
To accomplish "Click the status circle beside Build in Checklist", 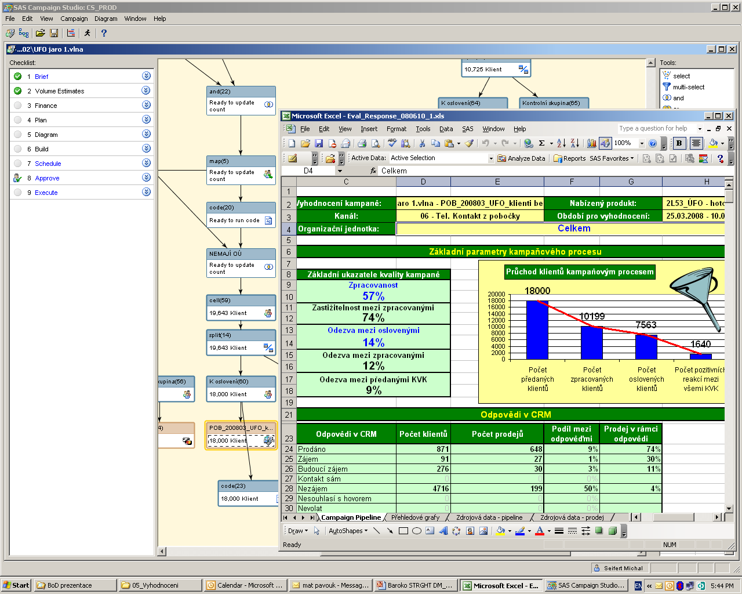I will [x=17, y=149].
